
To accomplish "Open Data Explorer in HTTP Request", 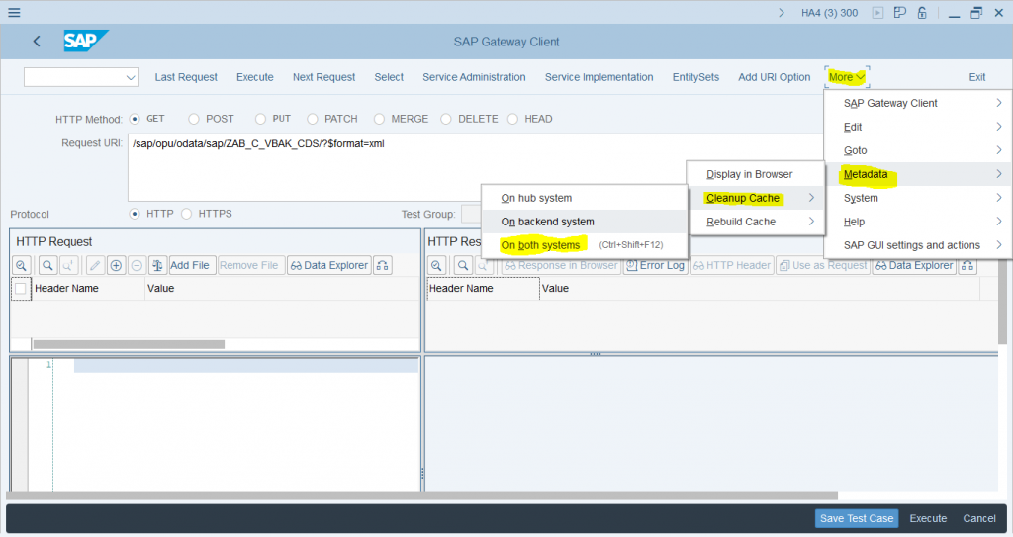I will [x=329, y=265].
